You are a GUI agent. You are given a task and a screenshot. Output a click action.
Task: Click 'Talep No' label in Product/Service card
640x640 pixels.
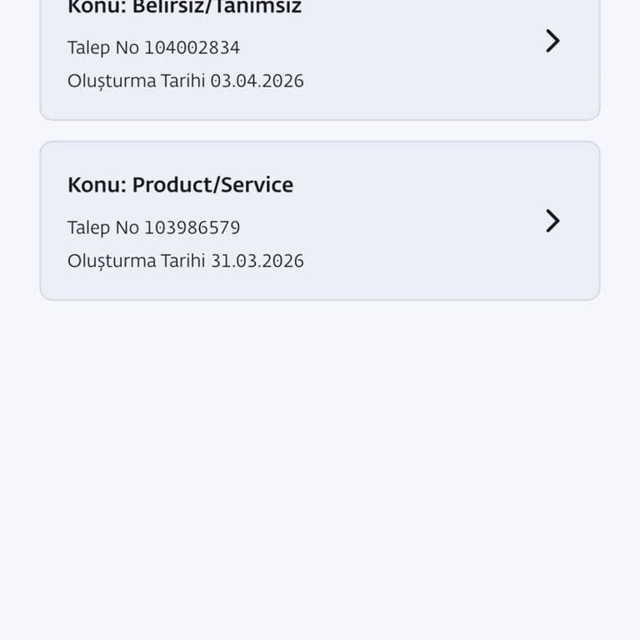pyautogui.click(x=102, y=227)
